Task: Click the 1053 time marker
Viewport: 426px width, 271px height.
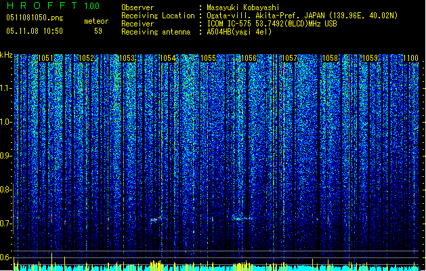Action: (x=127, y=58)
